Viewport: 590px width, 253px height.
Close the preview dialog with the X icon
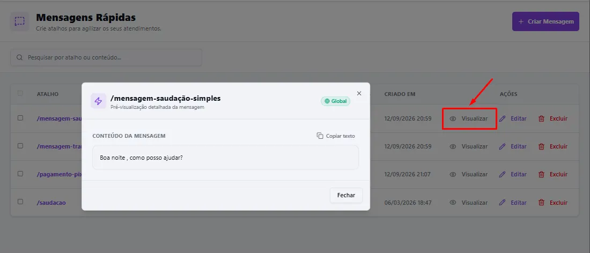coord(359,93)
